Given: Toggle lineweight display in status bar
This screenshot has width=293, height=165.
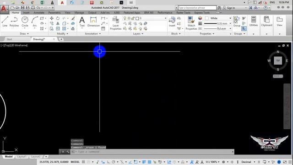Looking at the screenshot, I should click(144, 162).
